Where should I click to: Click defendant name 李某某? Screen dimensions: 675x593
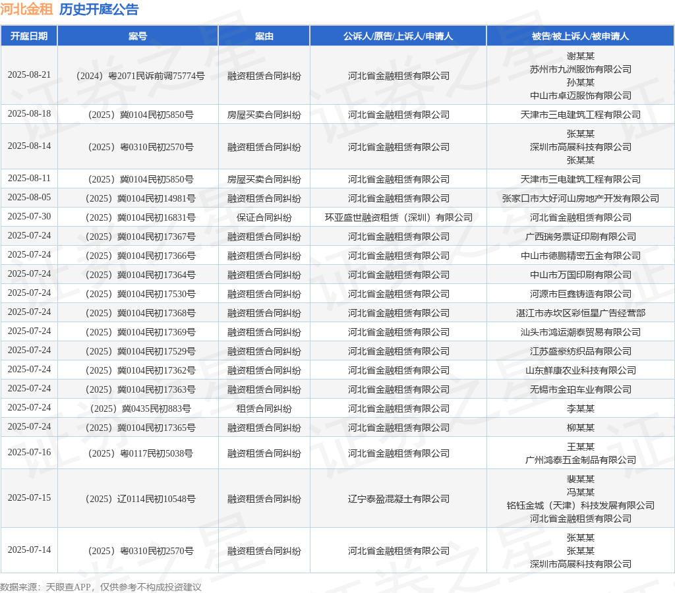point(580,409)
